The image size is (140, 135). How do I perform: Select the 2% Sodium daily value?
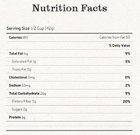pyautogui.click(x=128, y=85)
